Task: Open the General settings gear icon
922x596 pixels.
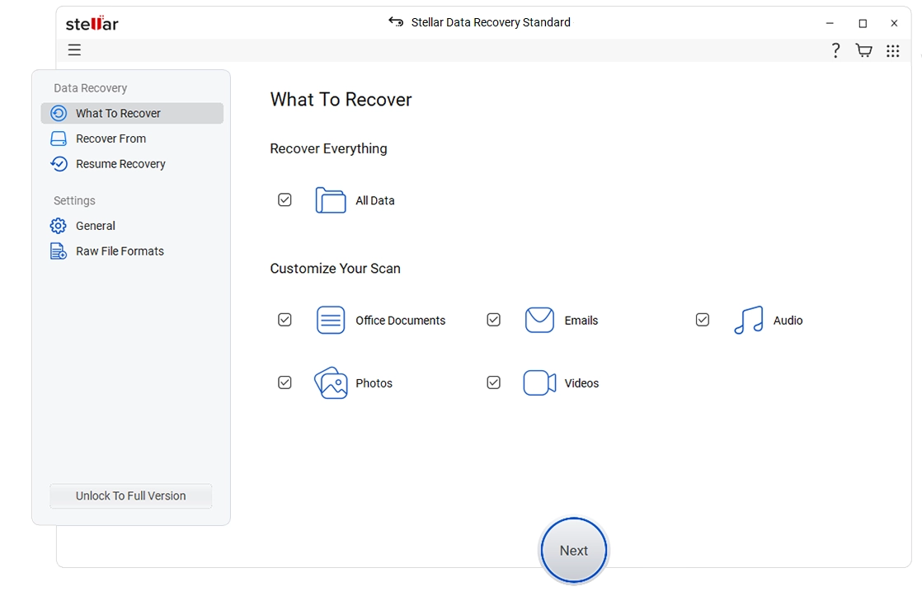Action: pyautogui.click(x=57, y=226)
